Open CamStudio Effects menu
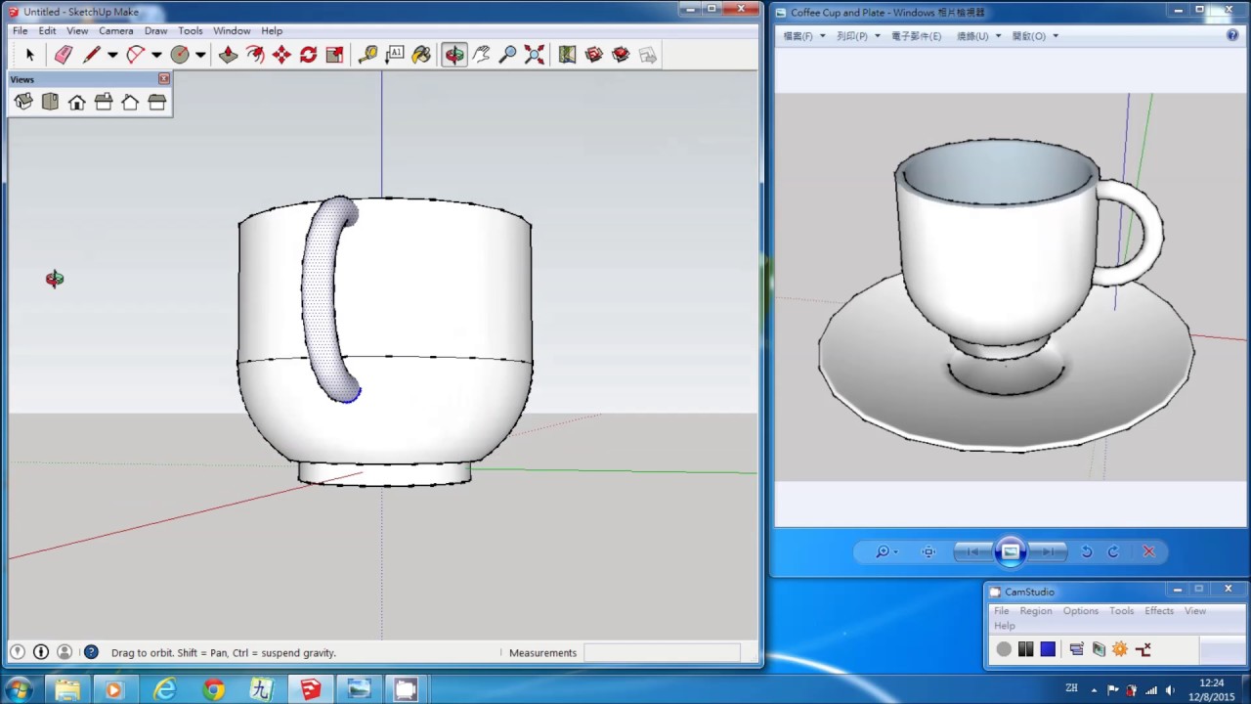 click(x=1159, y=611)
